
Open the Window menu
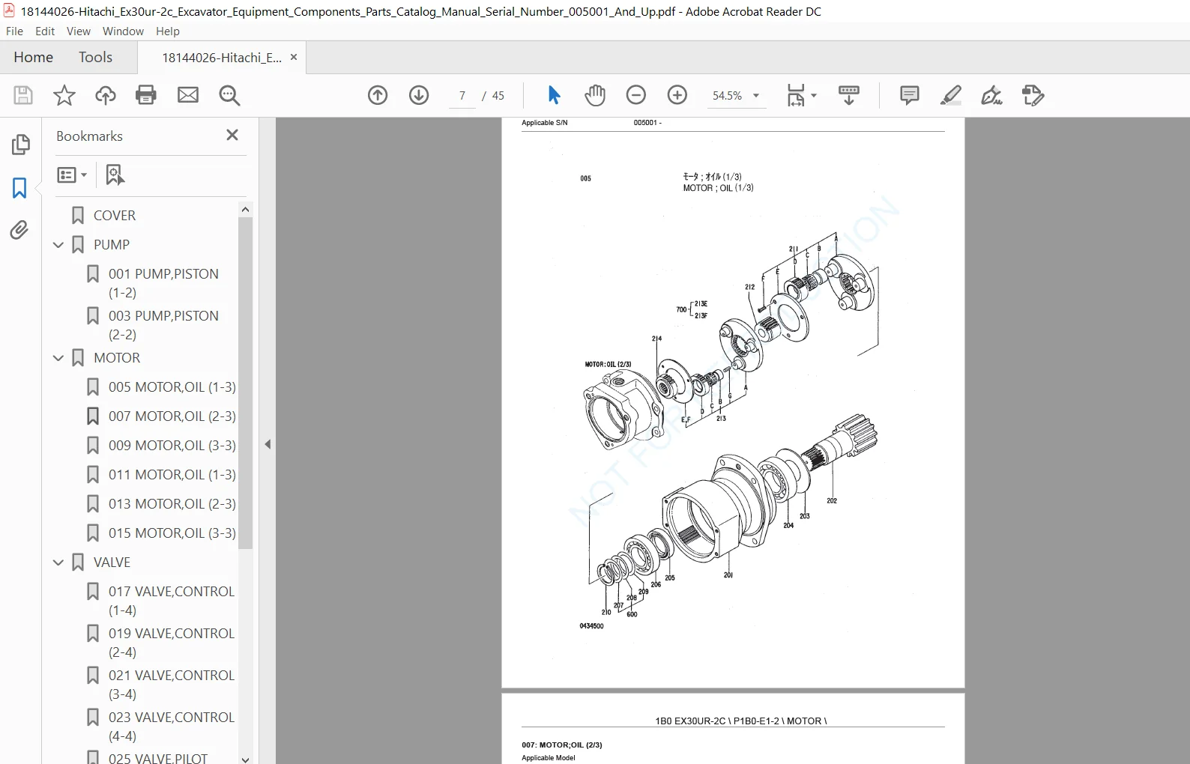click(123, 31)
